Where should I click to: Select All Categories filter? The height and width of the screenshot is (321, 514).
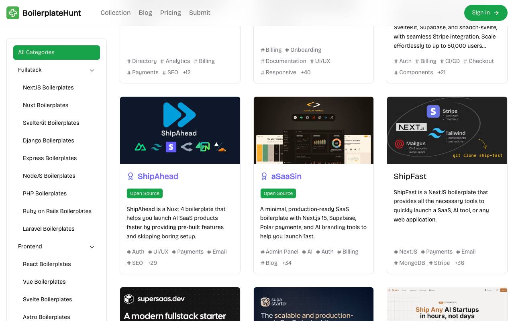point(57,53)
